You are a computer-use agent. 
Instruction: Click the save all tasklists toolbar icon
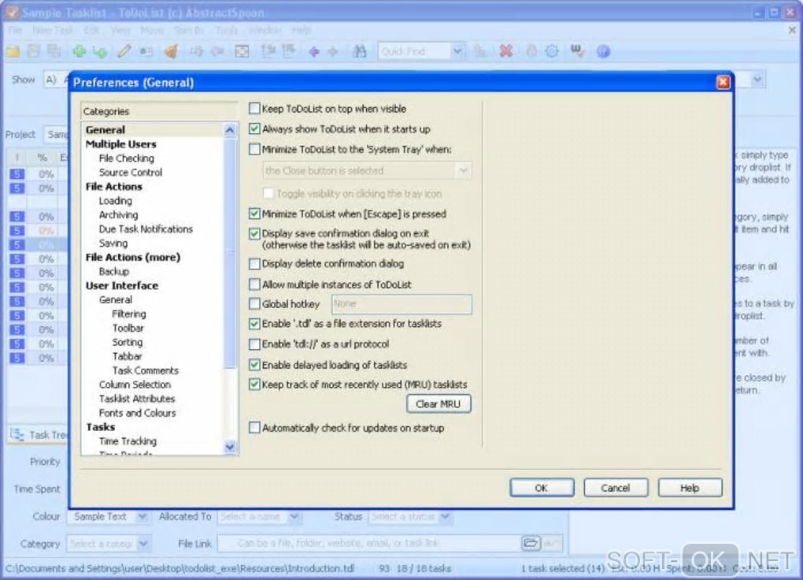point(54,51)
